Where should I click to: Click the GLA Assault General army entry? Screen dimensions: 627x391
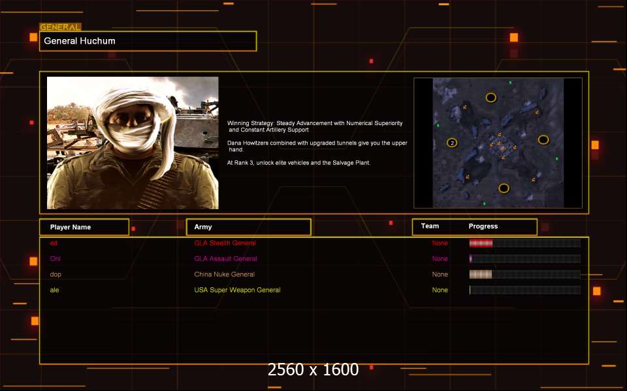pos(225,259)
